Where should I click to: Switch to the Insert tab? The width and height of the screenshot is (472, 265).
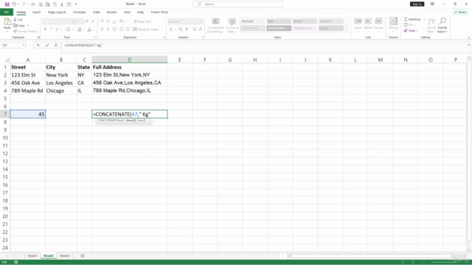pyautogui.click(x=36, y=12)
